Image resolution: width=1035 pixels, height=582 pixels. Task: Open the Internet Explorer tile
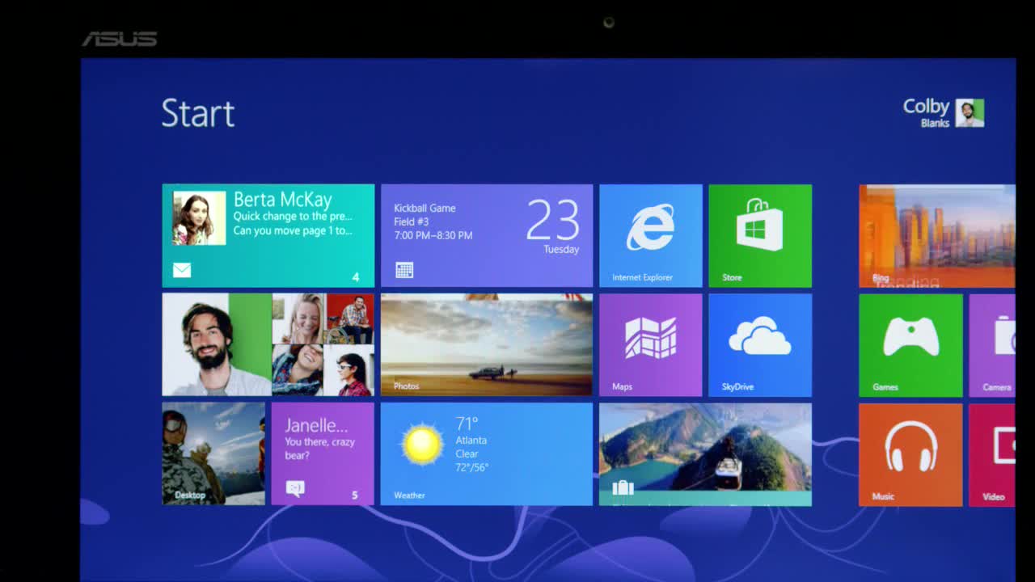(x=651, y=235)
